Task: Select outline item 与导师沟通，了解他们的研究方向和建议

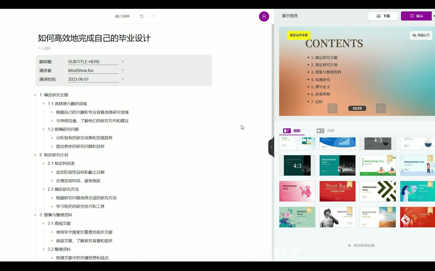Action: click(92, 121)
